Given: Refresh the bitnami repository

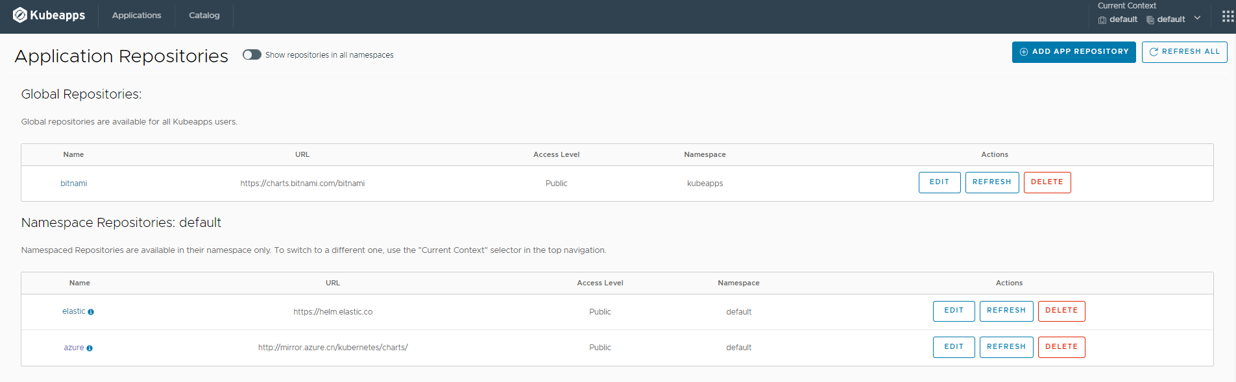Looking at the screenshot, I should tap(992, 182).
